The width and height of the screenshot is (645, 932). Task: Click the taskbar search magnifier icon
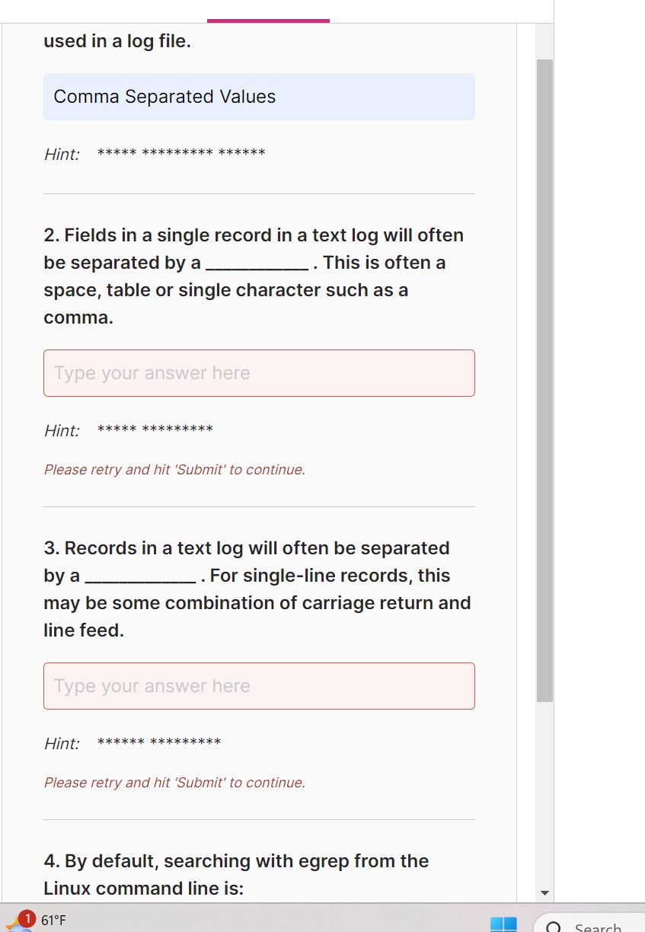[555, 927]
